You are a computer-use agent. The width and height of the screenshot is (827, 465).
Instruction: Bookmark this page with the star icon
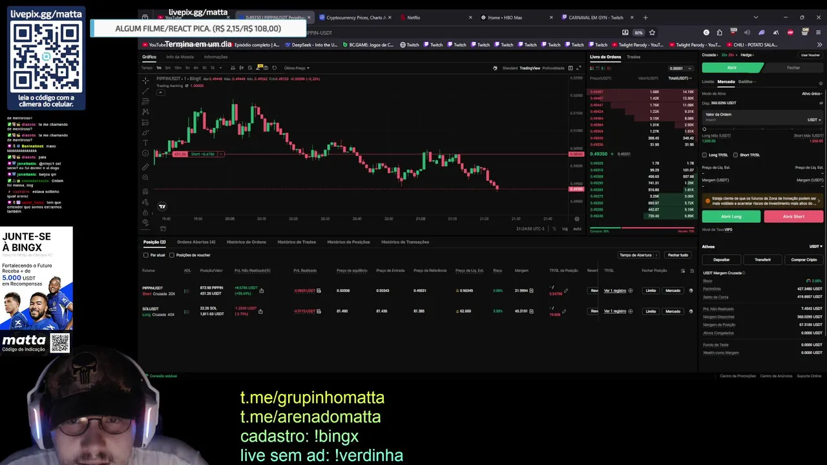[x=652, y=32]
